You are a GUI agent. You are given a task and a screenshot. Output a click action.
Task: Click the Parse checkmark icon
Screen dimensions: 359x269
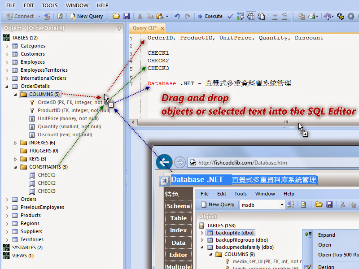230,16
